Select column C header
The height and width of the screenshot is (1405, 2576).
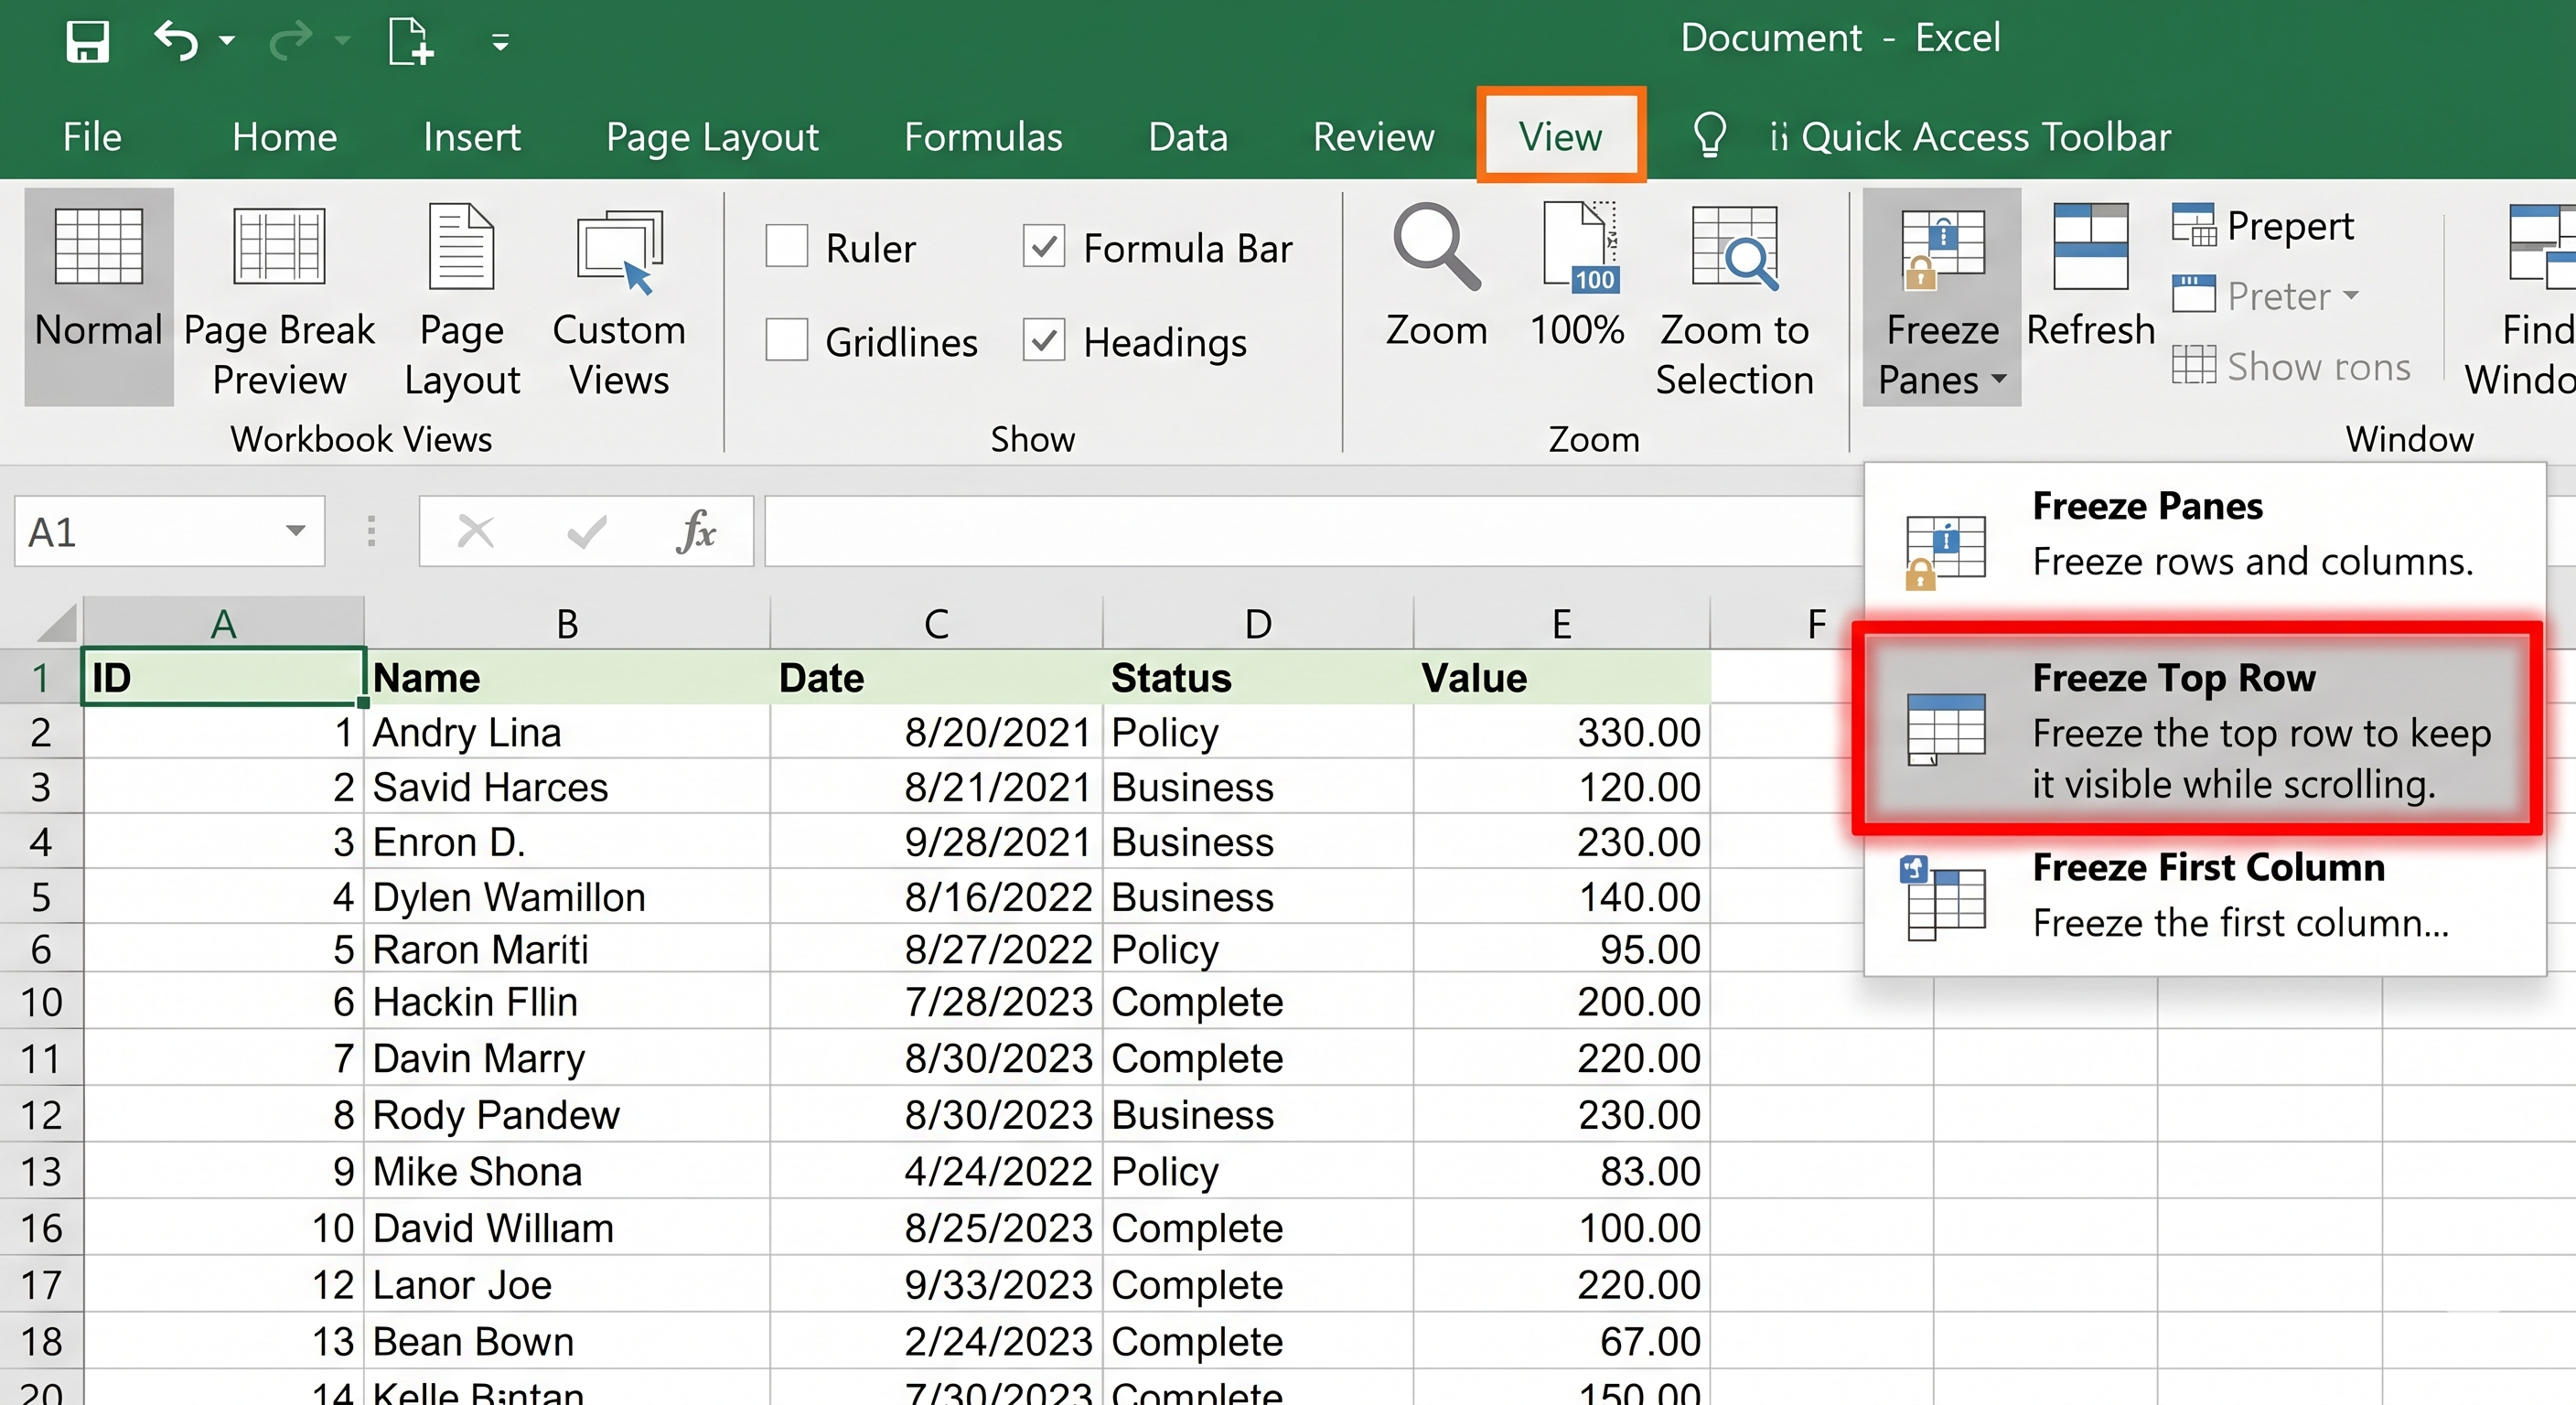(x=936, y=623)
